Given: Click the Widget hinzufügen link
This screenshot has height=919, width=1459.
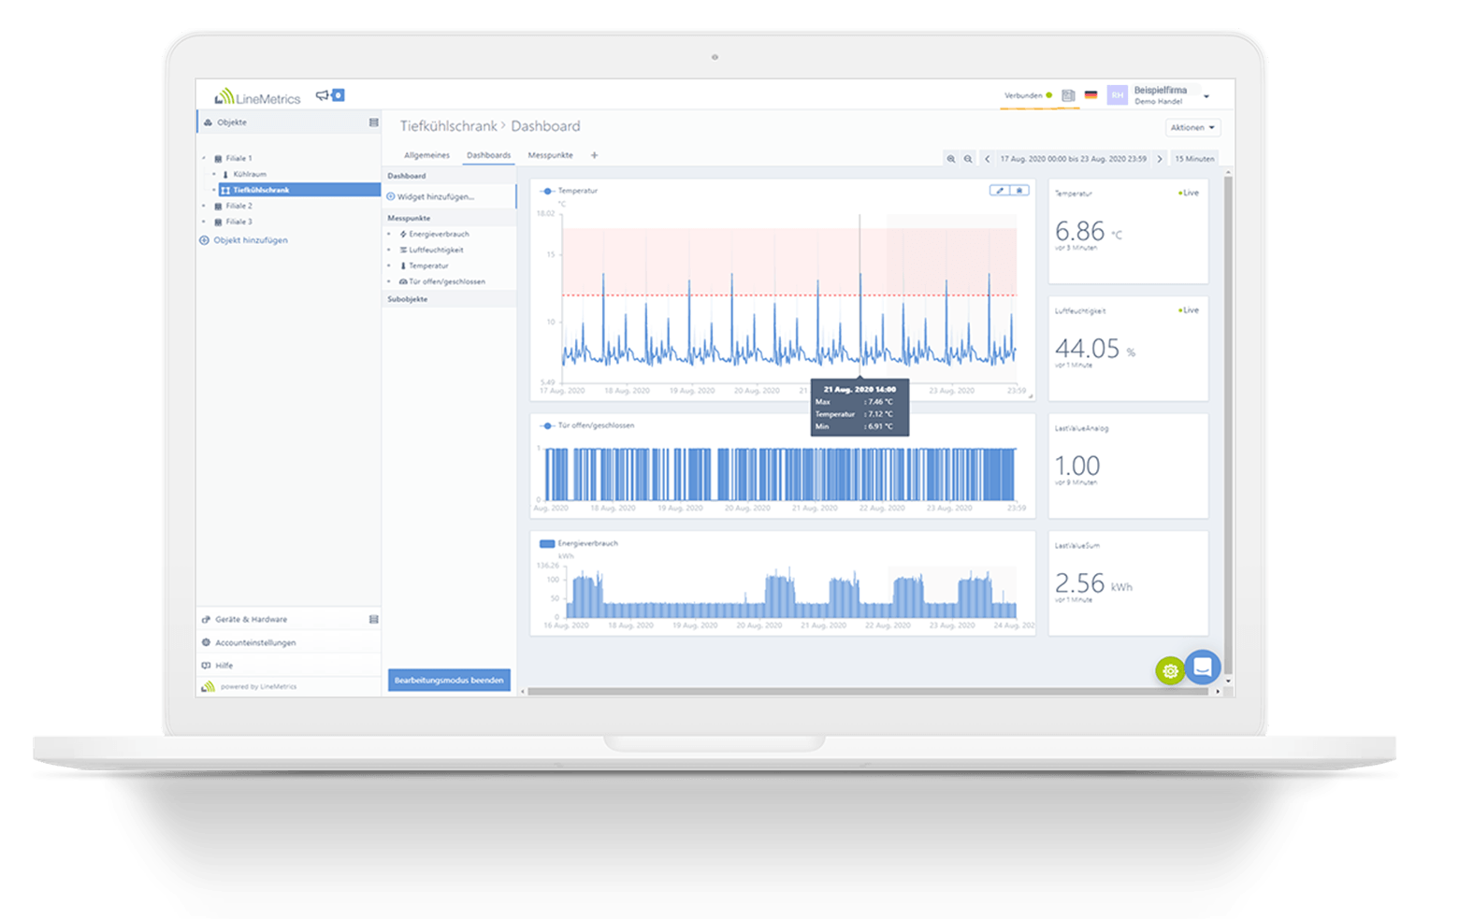Looking at the screenshot, I should pos(435,197).
